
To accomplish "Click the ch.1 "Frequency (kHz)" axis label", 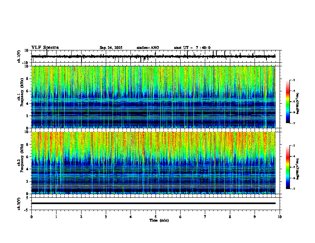I will [22, 92].
